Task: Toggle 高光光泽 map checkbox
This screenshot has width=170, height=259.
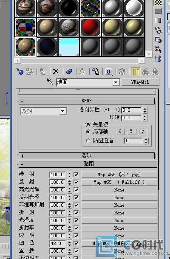Action: [76, 190]
